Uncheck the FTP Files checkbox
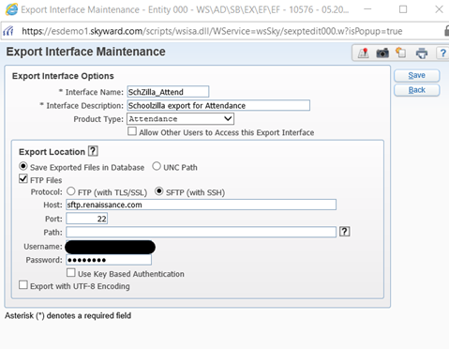The width and height of the screenshot is (449, 349). point(23,179)
